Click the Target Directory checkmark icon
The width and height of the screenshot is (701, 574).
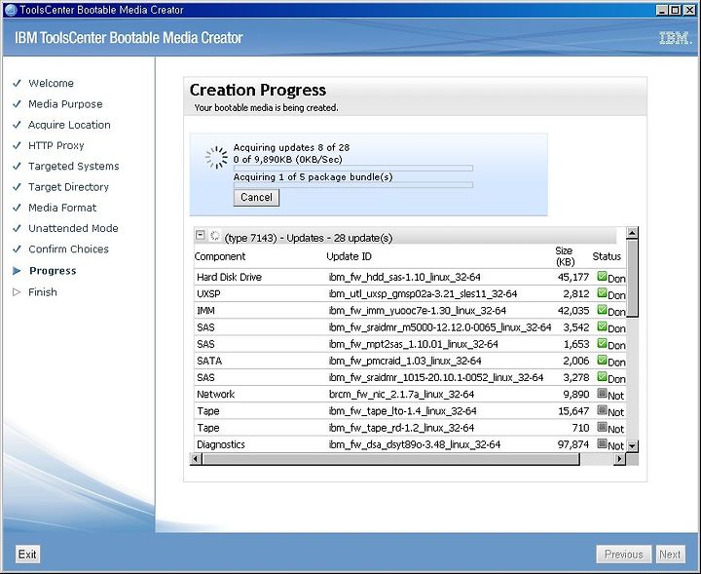point(17,187)
